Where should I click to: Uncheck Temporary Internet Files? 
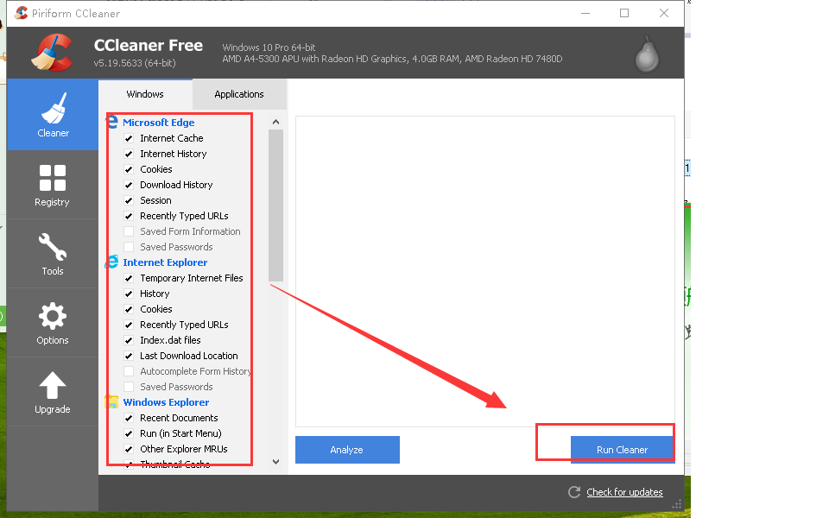pos(129,278)
